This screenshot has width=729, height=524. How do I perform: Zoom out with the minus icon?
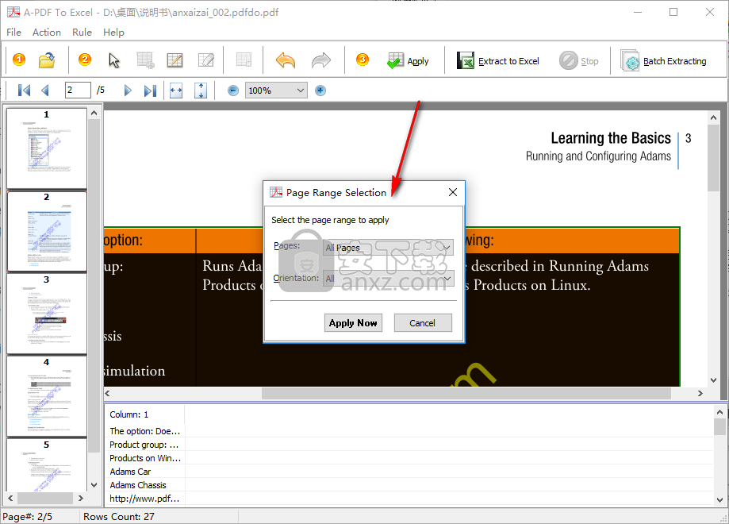point(233,91)
